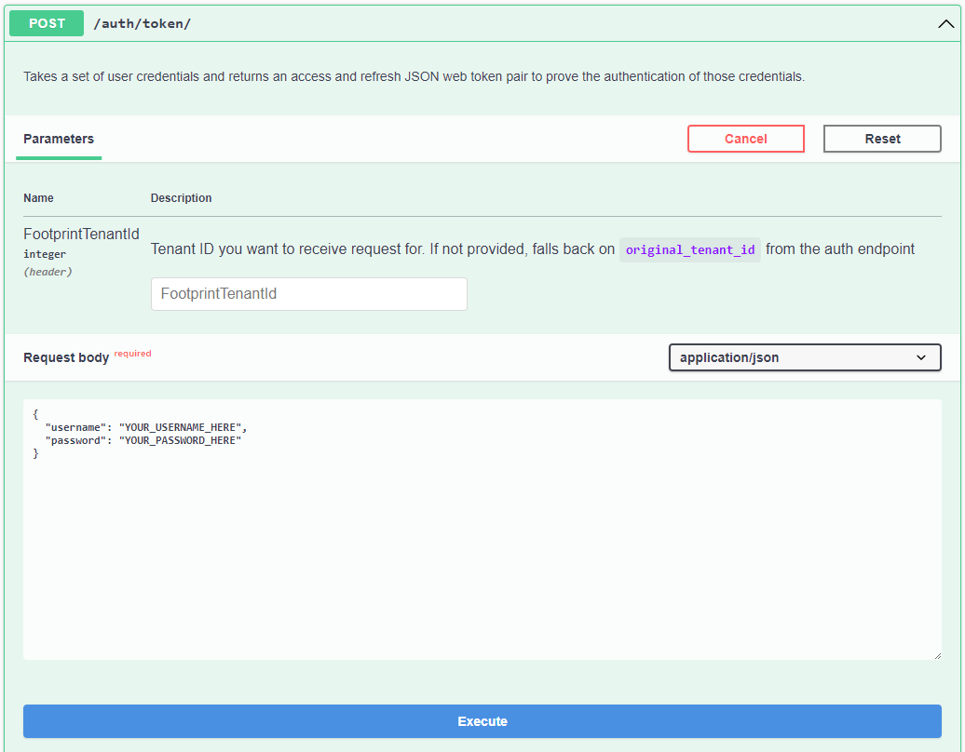Click inside the FootprintTenantId input field
The height and width of the screenshot is (752, 965).
click(x=308, y=293)
